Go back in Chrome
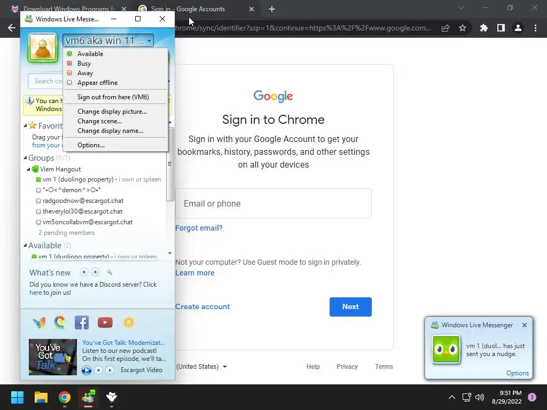The width and height of the screenshot is (547, 410). [12, 28]
